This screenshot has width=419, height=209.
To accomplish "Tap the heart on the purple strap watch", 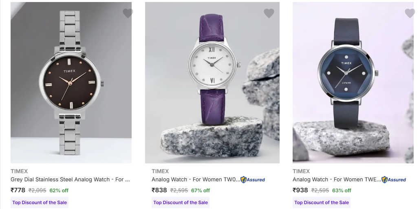I will click(x=269, y=13).
